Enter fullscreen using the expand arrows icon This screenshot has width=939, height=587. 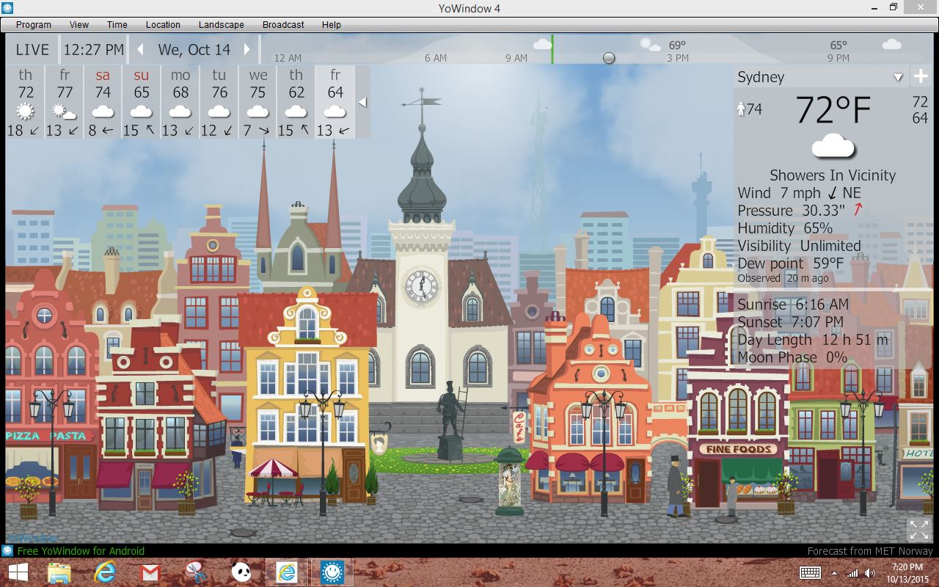(x=918, y=529)
